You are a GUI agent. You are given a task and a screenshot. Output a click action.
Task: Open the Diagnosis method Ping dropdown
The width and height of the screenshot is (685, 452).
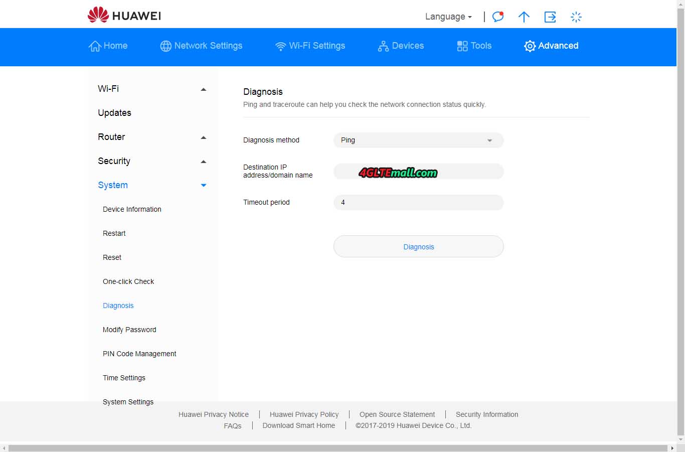coord(418,140)
